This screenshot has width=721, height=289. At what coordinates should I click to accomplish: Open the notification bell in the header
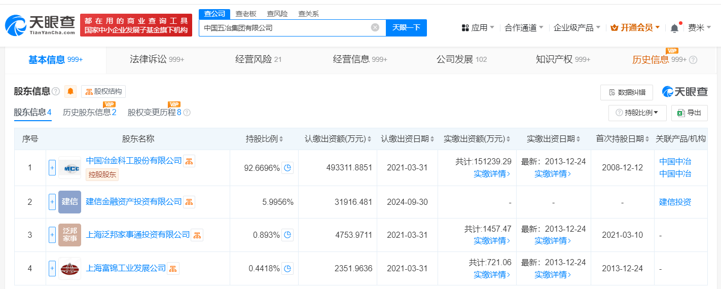(x=674, y=28)
